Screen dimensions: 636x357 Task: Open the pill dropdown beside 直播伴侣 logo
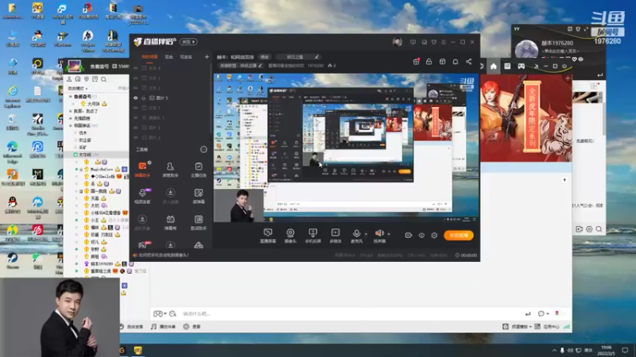point(188,42)
